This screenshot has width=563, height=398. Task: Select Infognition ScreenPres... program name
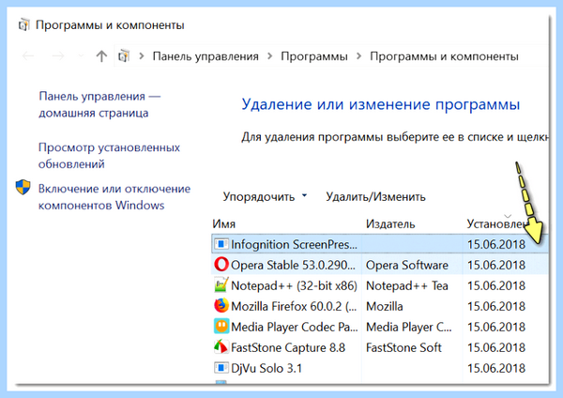294,245
